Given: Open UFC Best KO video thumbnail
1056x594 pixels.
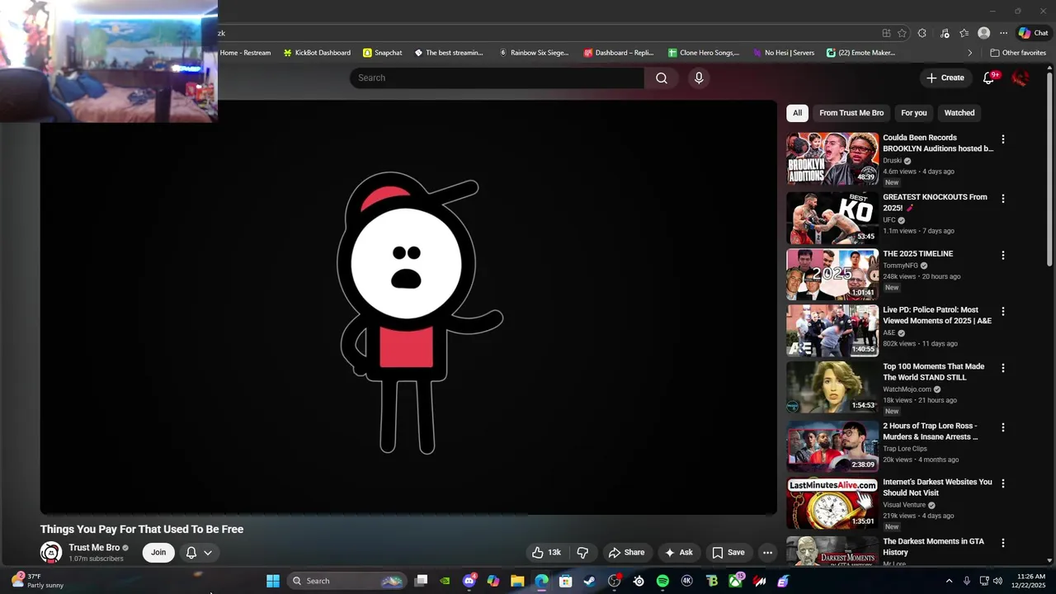Looking at the screenshot, I should [x=832, y=218].
